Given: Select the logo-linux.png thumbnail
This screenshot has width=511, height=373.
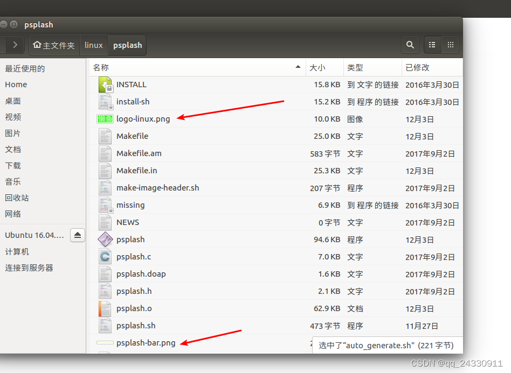Looking at the screenshot, I should [105, 119].
